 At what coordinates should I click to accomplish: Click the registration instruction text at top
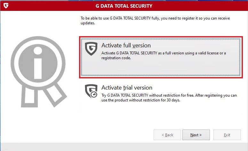[x=155, y=21]
